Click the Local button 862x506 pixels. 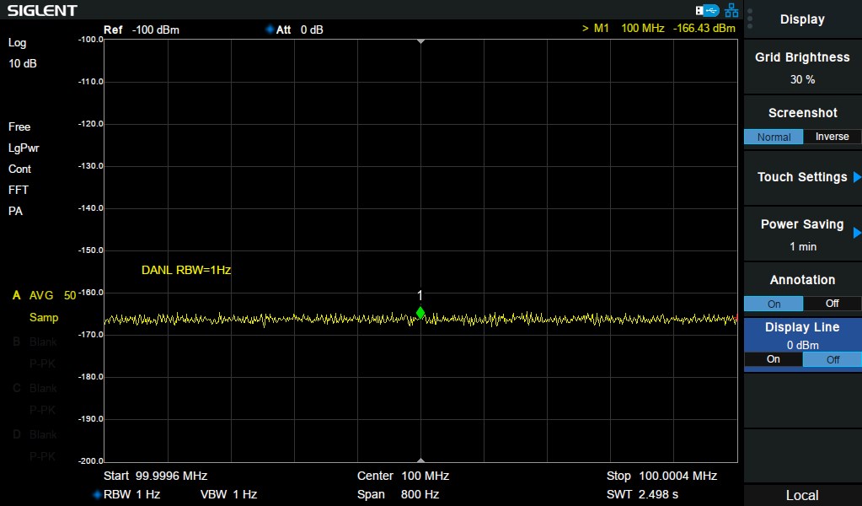(x=802, y=495)
